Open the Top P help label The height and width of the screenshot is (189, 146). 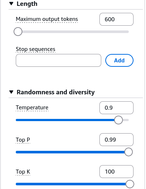tap(23, 140)
